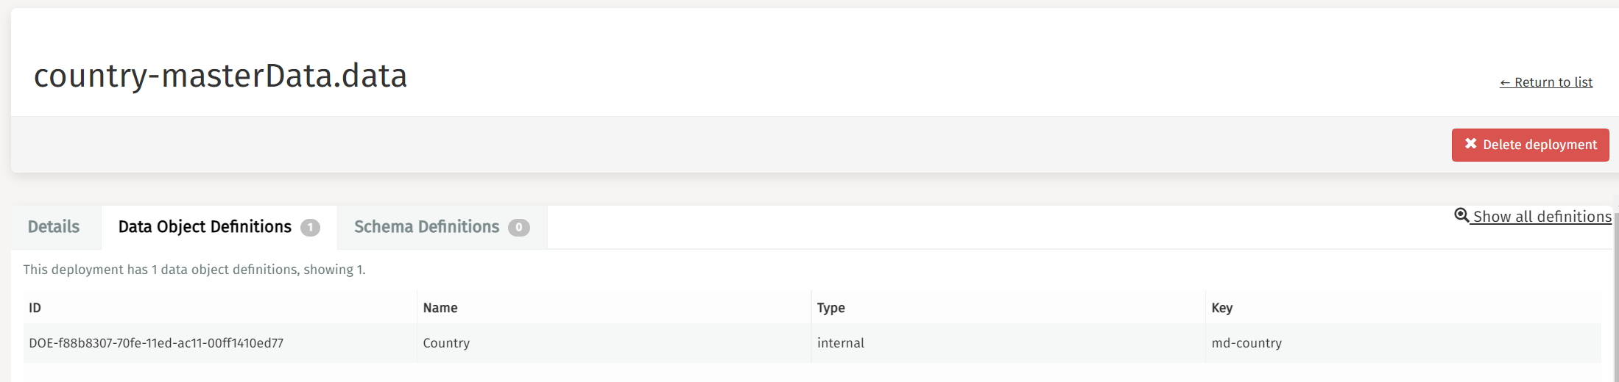The image size is (1619, 382).
Task: Click the count badge on Data Object Definitions
Action: coord(310,228)
